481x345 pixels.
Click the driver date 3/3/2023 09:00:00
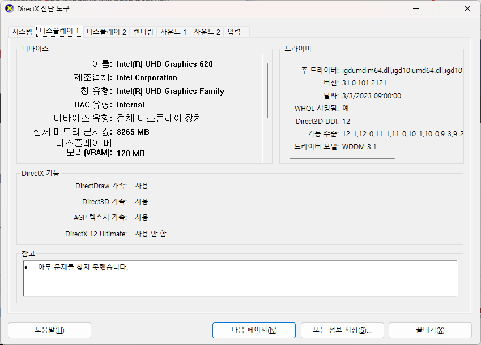372,96
